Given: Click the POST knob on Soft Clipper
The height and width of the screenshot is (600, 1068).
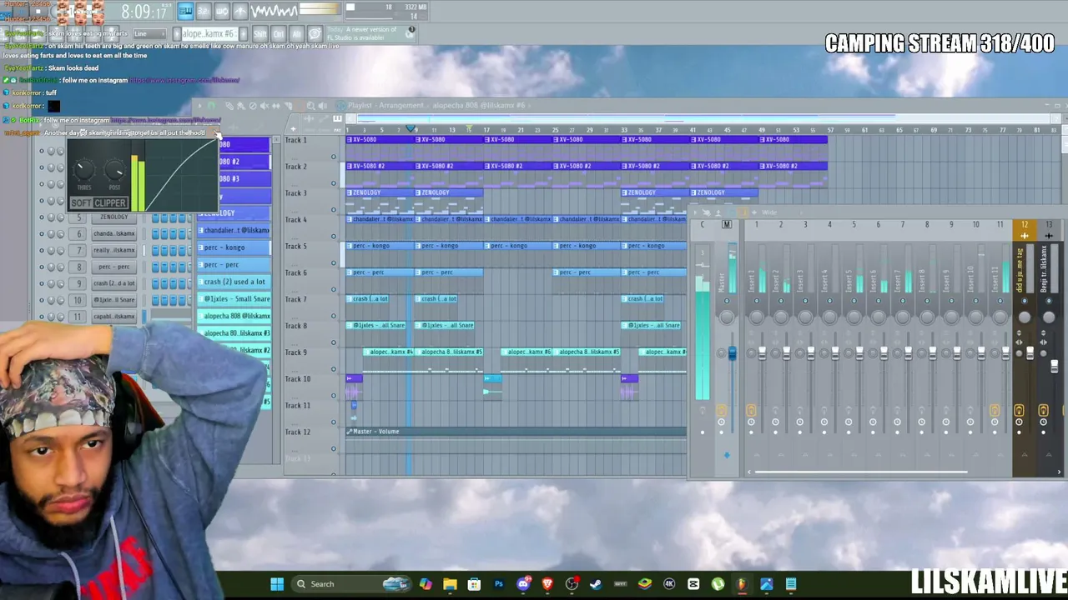Looking at the screenshot, I should coord(115,170).
